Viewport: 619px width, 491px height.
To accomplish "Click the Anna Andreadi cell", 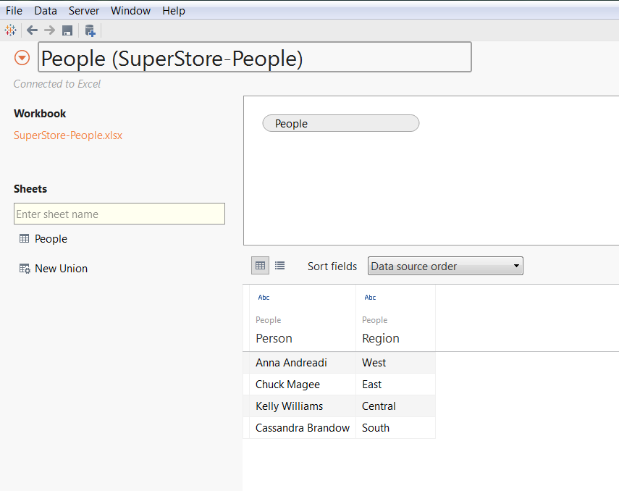I will (x=303, y=363).
